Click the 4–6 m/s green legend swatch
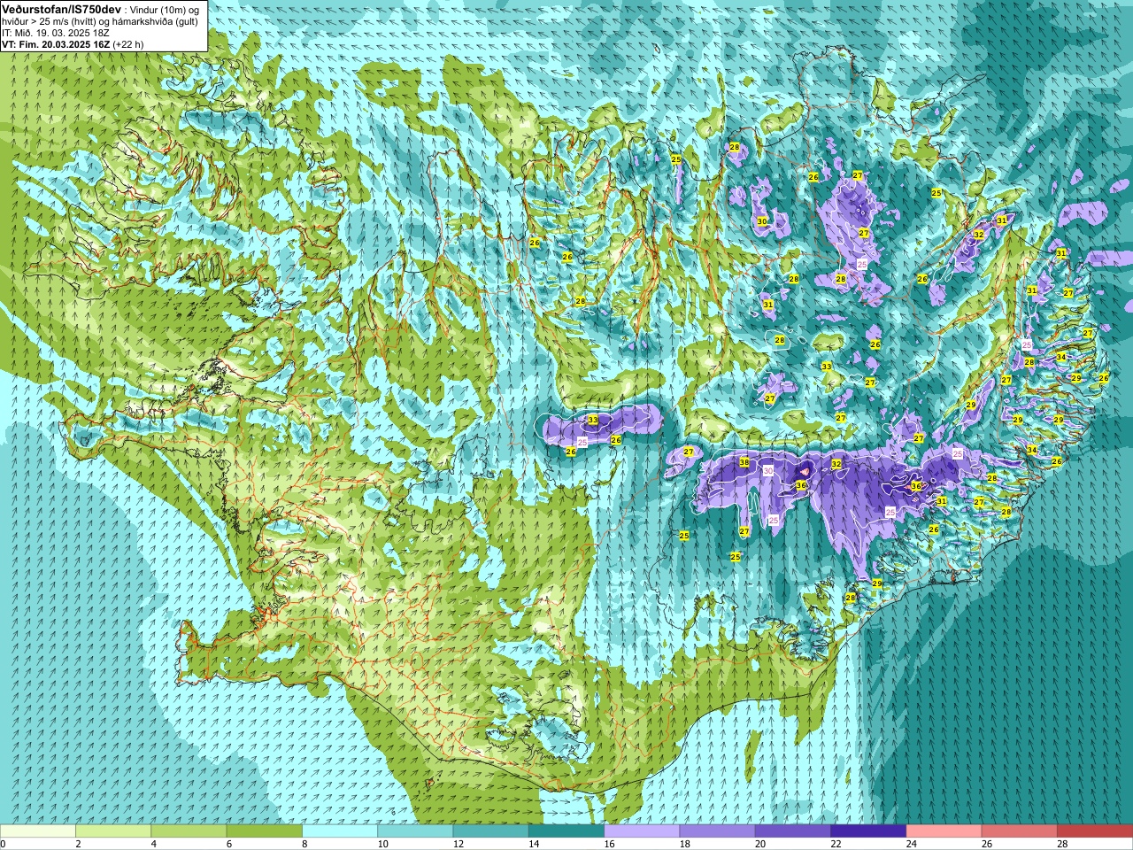This screenshot has height=850, width=1133. click(189, 831)
